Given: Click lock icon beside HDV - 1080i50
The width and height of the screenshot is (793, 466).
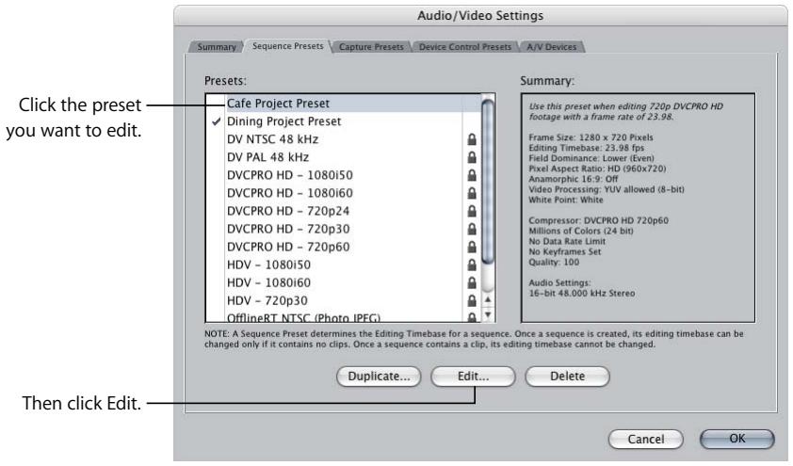Looking at the screenshot, I should (x=471, y=265).
